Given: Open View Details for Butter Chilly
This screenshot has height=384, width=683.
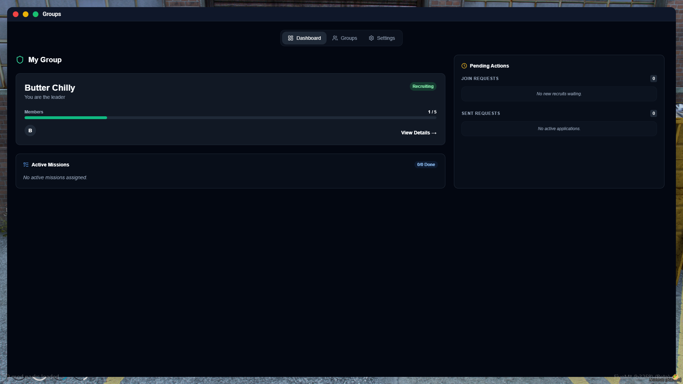Looking at the screenshot, I should [x=419, y=133].
